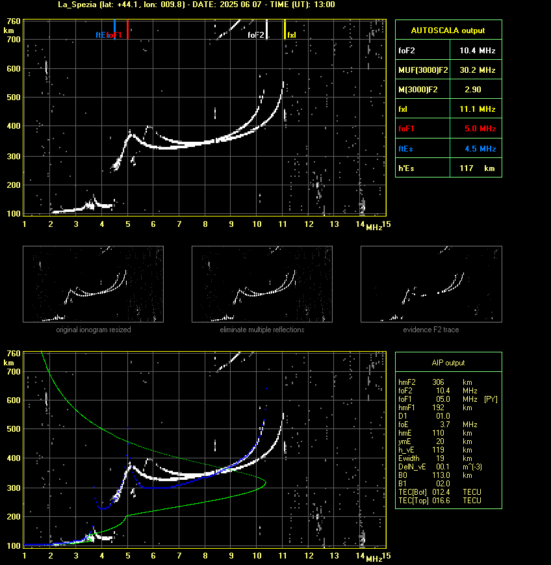Select the D1 01.0 row

[424, 416]
